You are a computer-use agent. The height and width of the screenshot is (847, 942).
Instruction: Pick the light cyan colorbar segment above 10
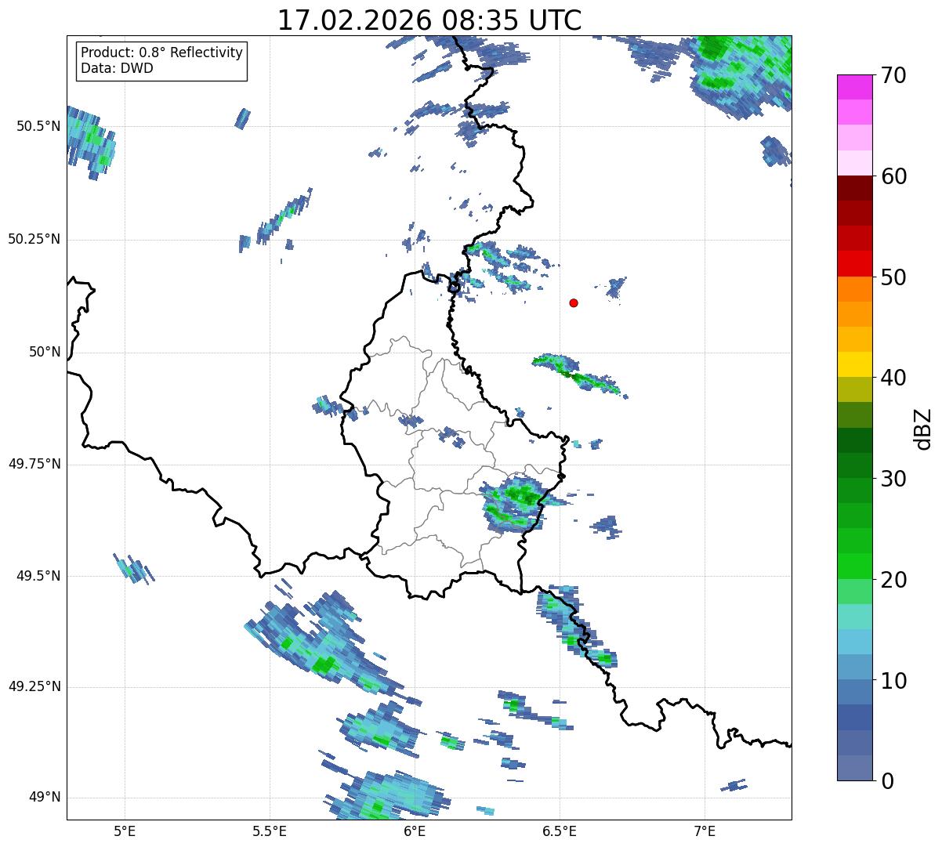tap(854, 642)
